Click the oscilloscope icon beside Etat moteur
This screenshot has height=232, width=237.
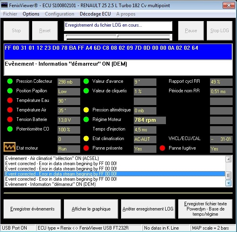pos(10,147)
